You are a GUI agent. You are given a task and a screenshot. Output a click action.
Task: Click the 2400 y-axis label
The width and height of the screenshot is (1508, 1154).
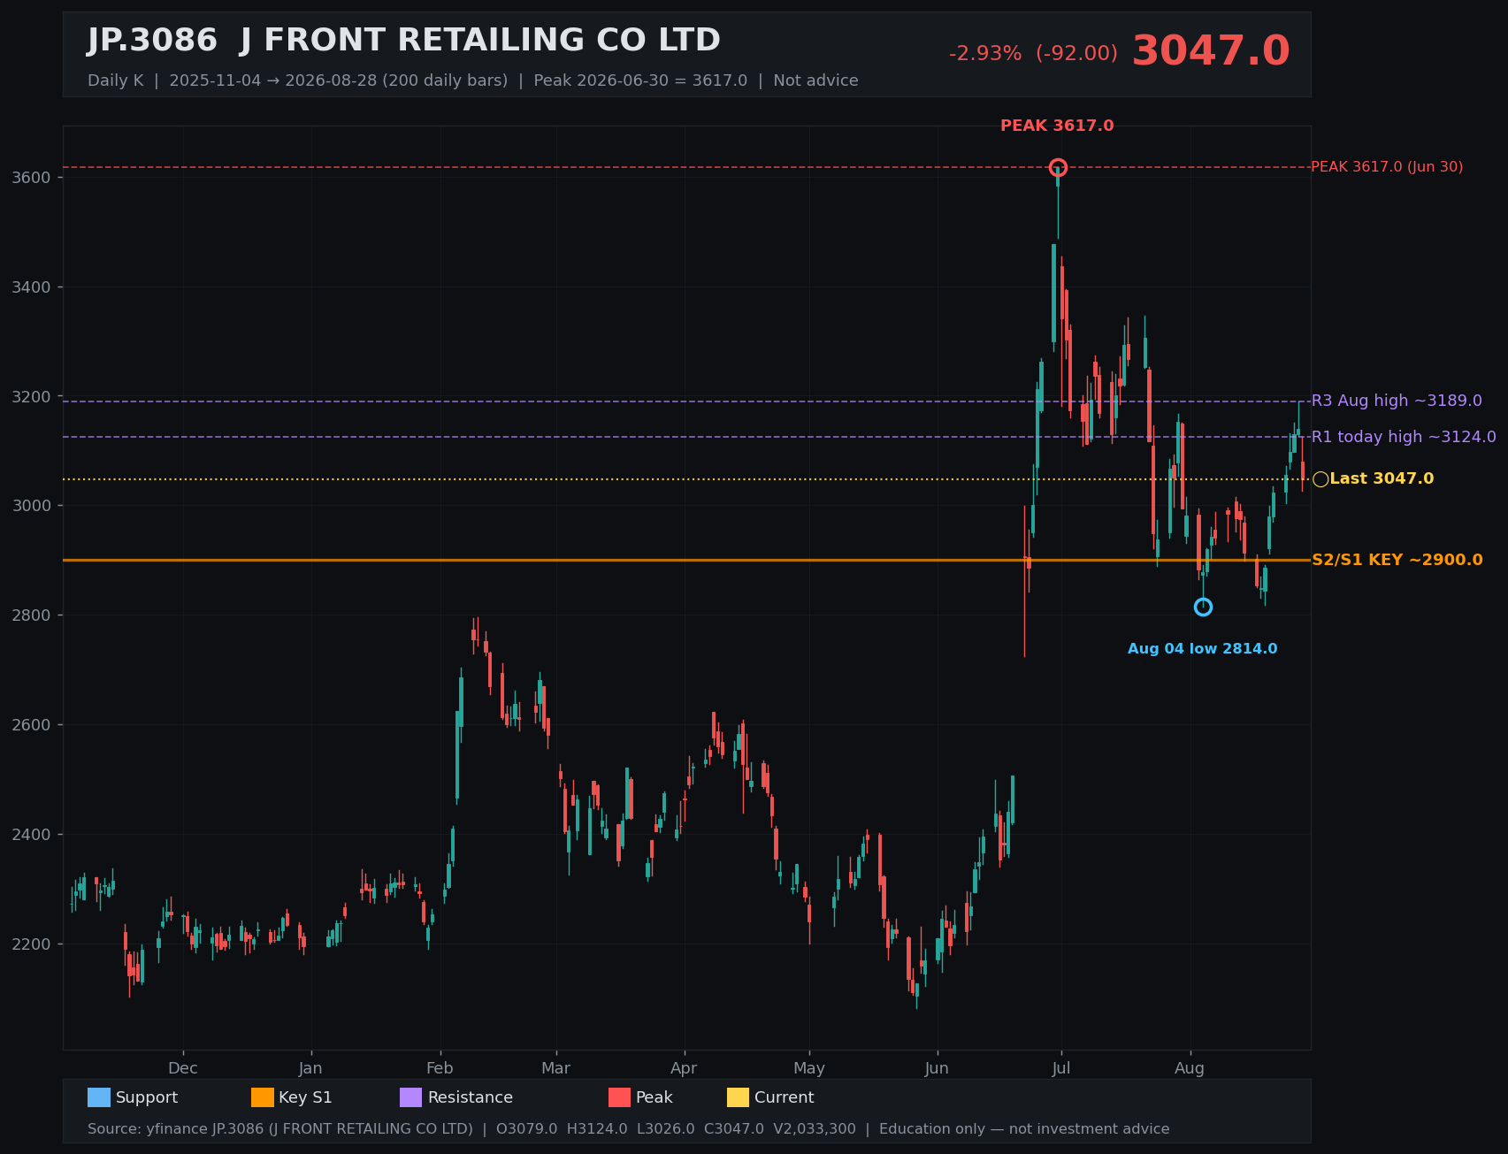tap(32, 835)
